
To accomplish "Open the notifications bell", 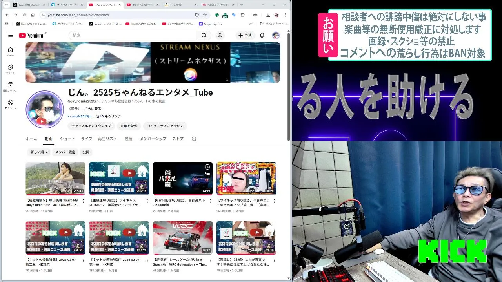I will [262, 35].
